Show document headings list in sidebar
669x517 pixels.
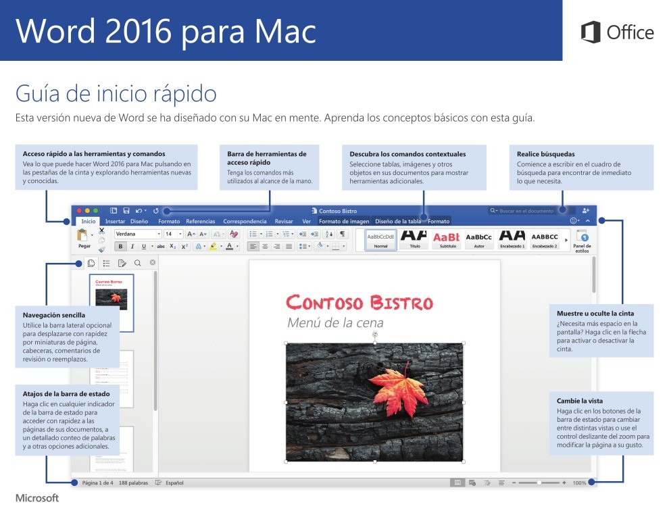coord(106,263)
